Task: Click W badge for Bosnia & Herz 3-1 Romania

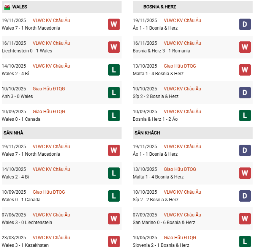Action: [245, 47]
